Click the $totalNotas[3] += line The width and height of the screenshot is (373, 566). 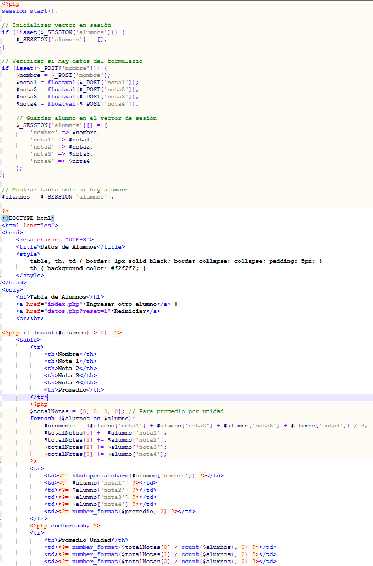pos(106,454)
